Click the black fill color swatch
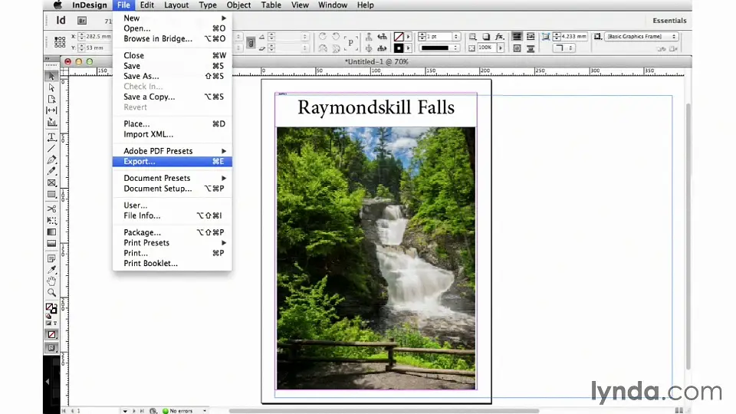 tap(399, 48)
